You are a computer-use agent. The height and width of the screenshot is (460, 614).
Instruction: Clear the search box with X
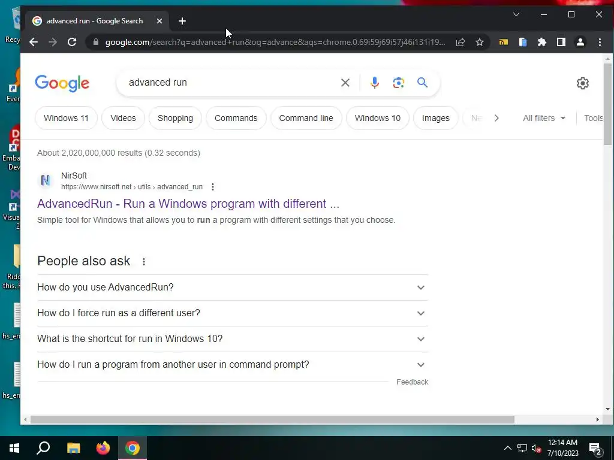345,83
